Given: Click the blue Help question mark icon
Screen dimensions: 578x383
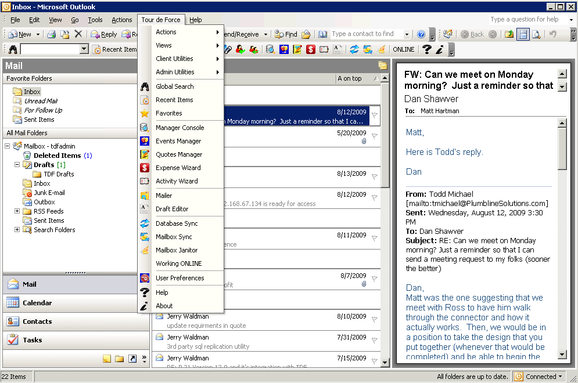Looking at the screenshot, I should [x=421, y=34].
